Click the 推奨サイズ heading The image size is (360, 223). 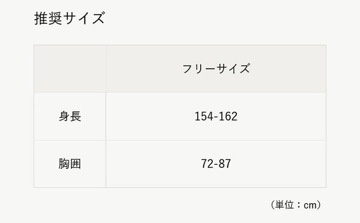70,19
